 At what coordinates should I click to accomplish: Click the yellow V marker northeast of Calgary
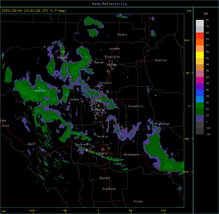[109, 148]
